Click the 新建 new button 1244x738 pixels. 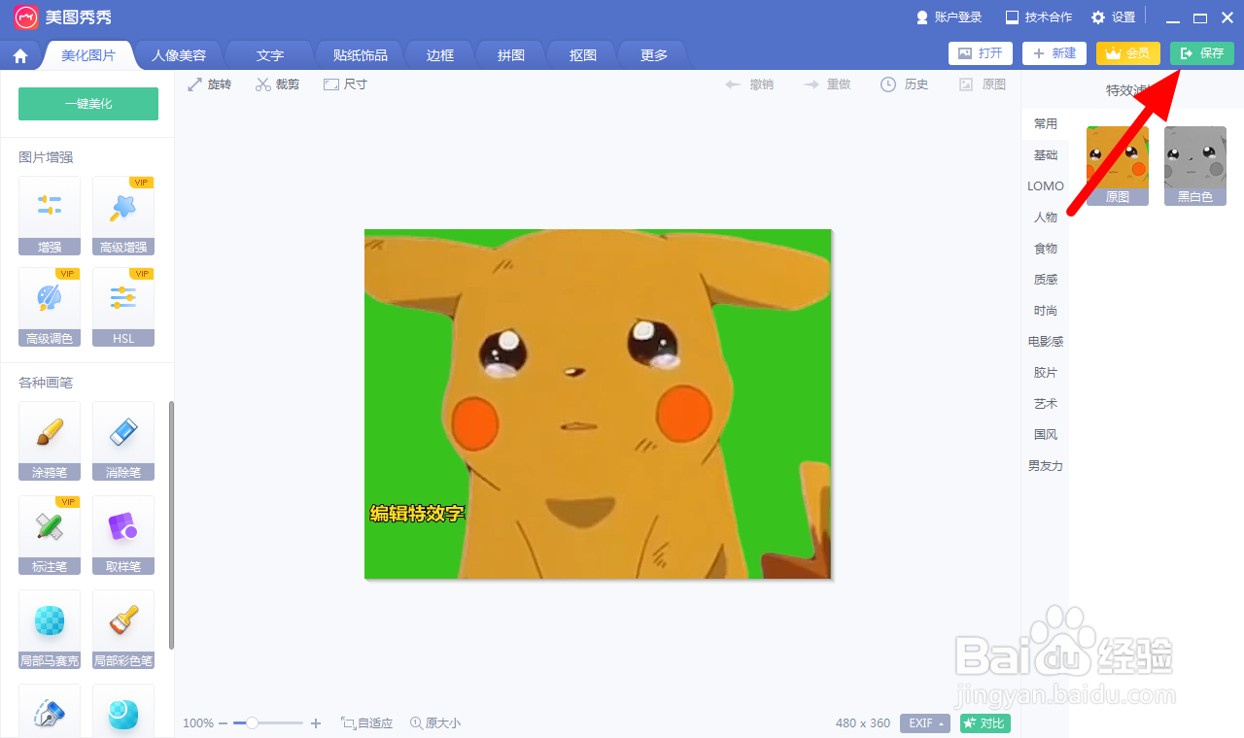1054,53
